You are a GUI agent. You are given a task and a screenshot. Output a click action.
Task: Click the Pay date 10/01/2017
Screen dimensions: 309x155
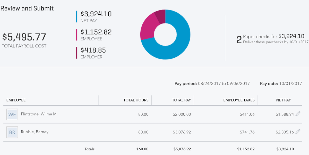(290, 83)
